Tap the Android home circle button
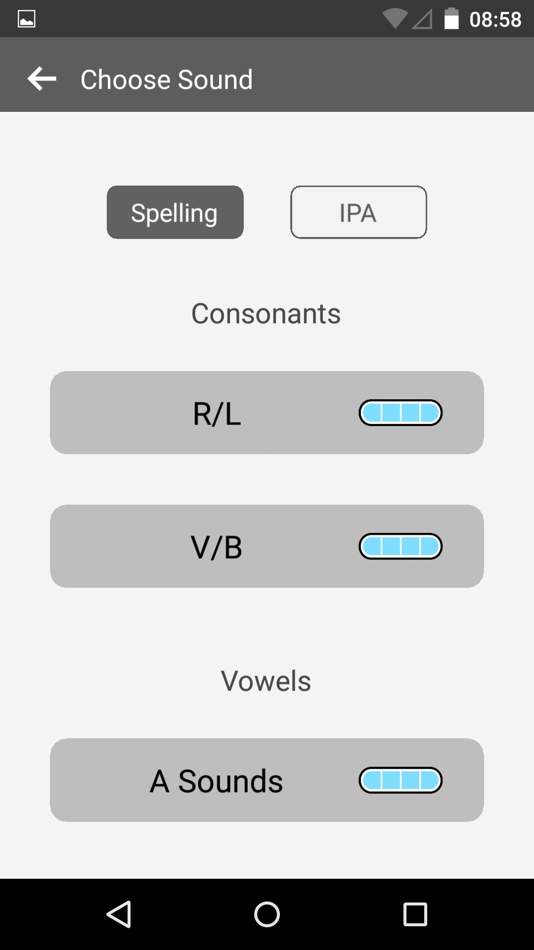534x950 pixels. tap(267, 913)
